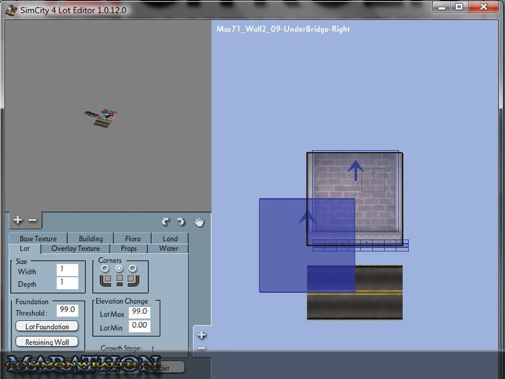Image resolution: width=505 pixels, height=379 pixels.
Task: Select the middle straight corner shape icon
Action: (x=119, y=280)
